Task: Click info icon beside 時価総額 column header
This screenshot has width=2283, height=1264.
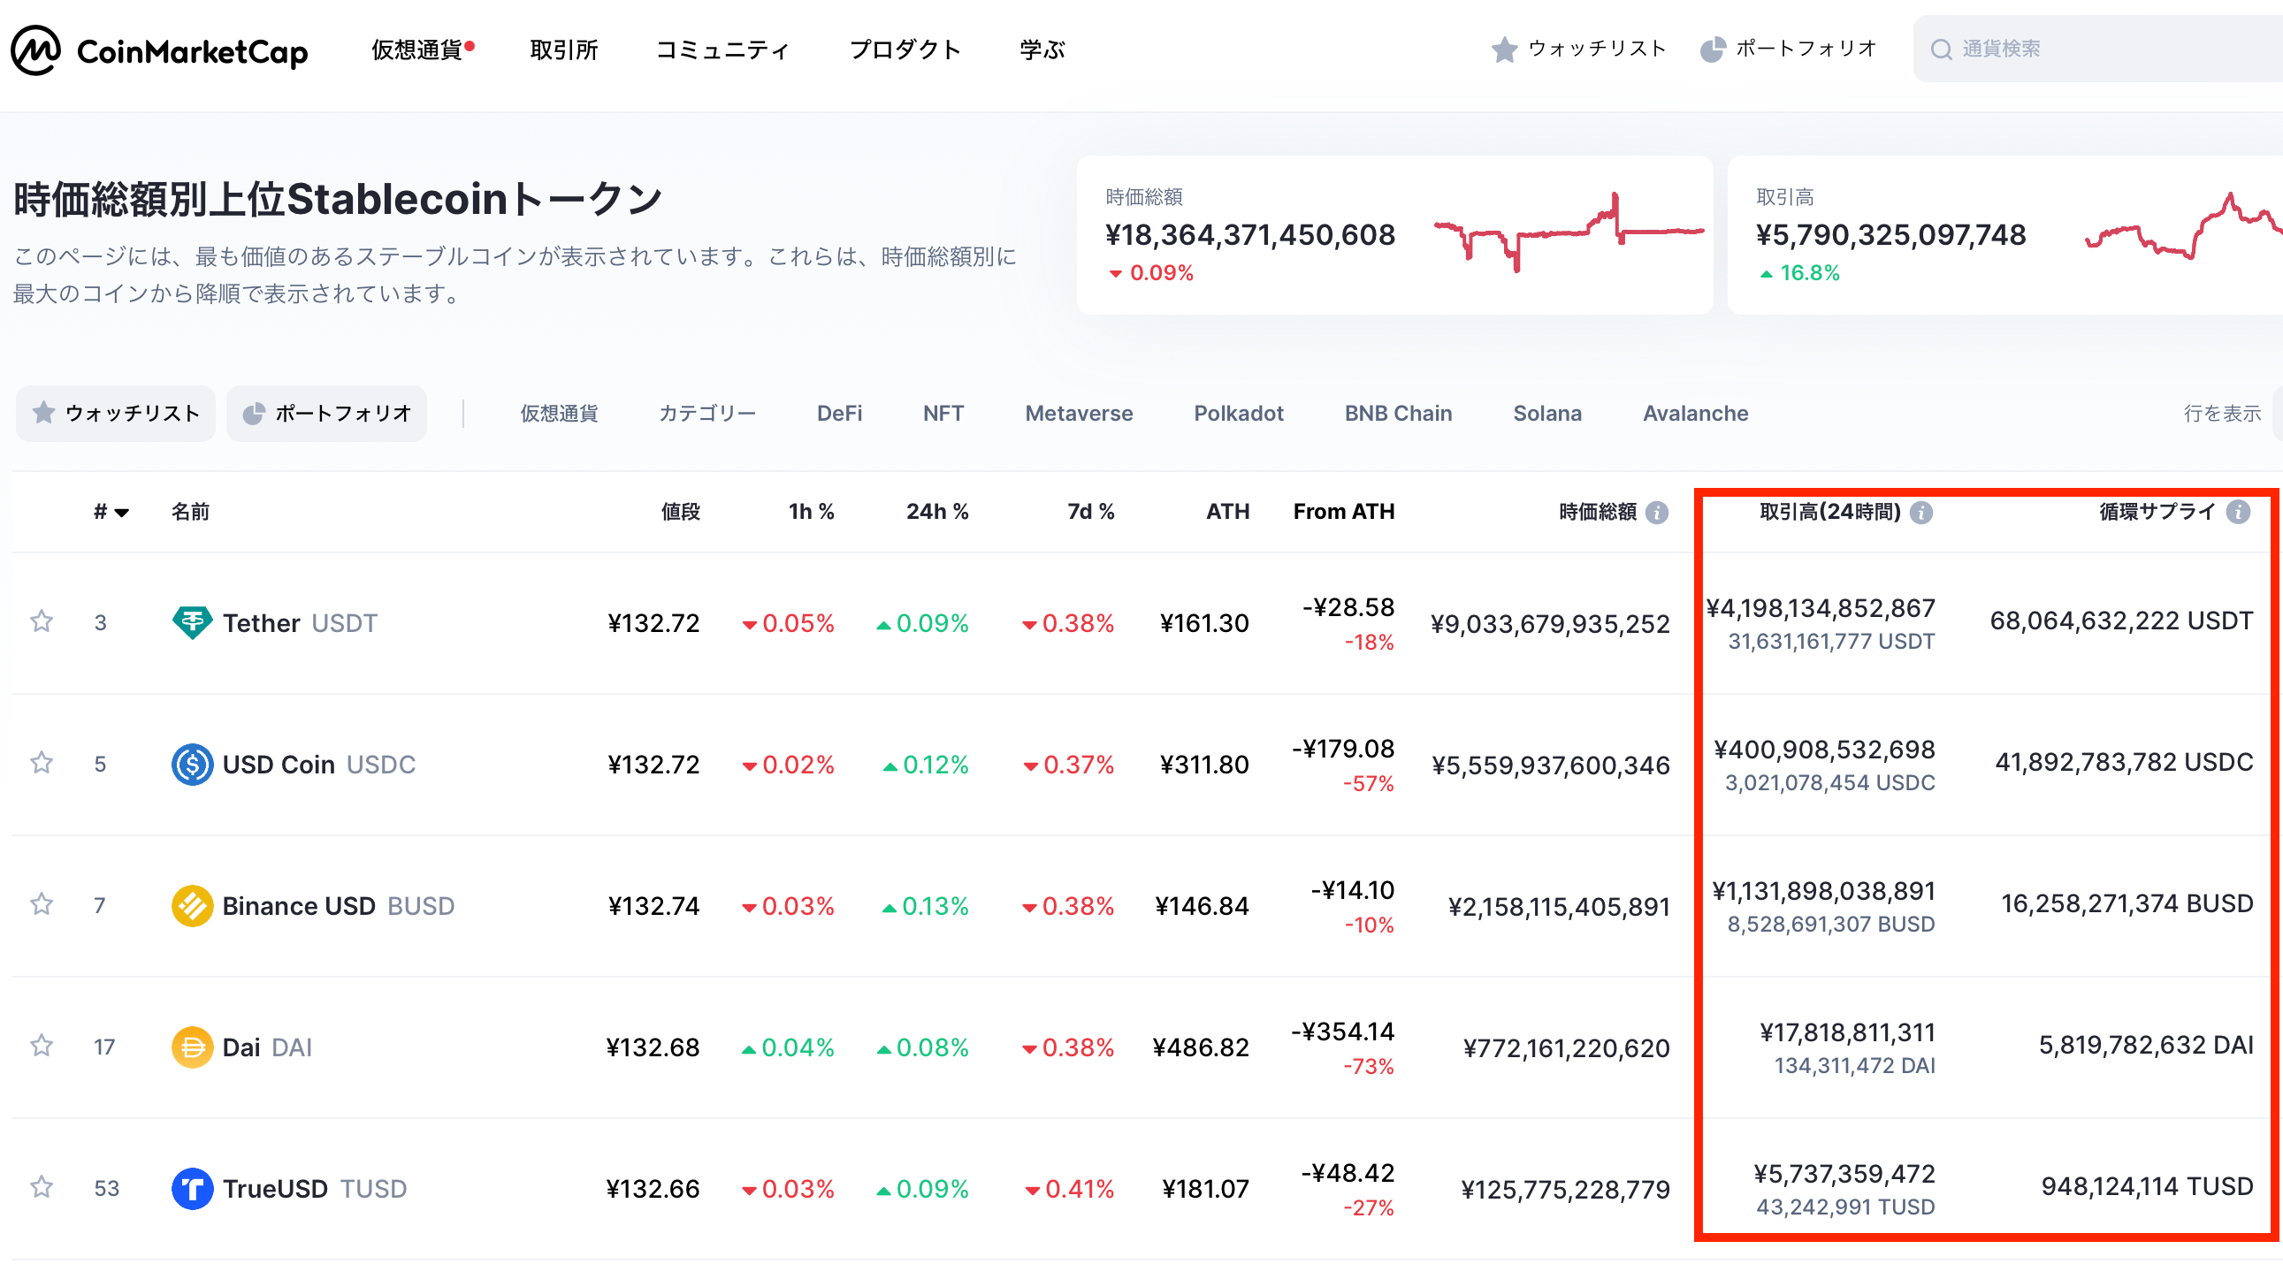Action: coord(1656,512)
